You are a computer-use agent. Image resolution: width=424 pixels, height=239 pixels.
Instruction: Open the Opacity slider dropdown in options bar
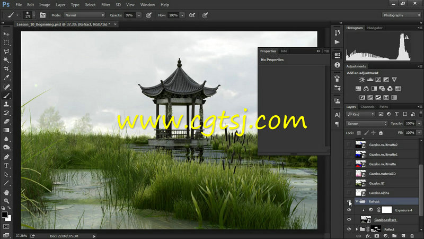[x=139, y=15]
